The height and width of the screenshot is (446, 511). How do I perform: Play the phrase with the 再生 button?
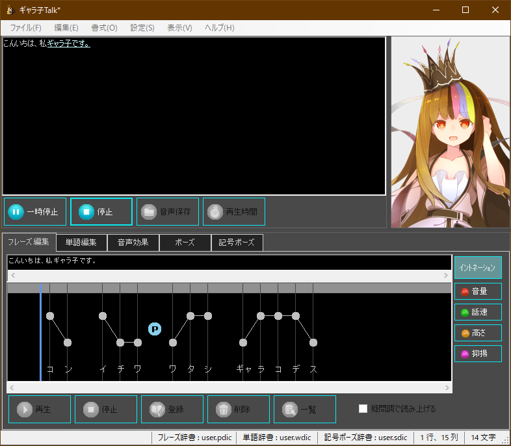(40, 409)
